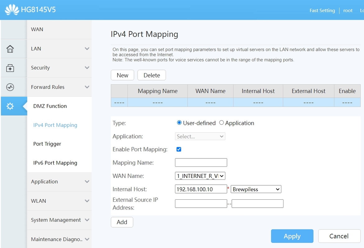Open the DMZ Function page
The width and height of the screenshot is (364, 248).
tap(50, 106)
